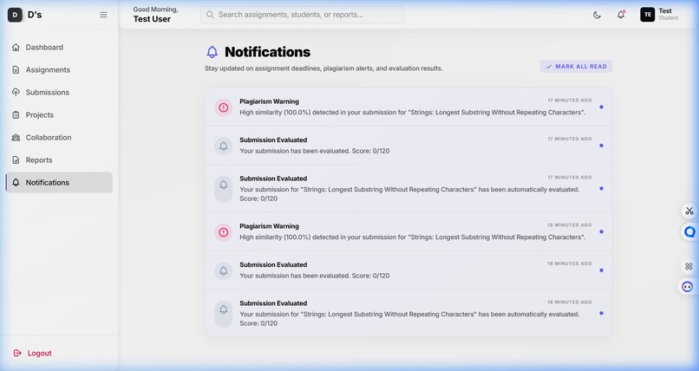Viewport: 699px width, 371px height.
Task: Open Dashboard from the sidebar
Action: tap(59, 47)
